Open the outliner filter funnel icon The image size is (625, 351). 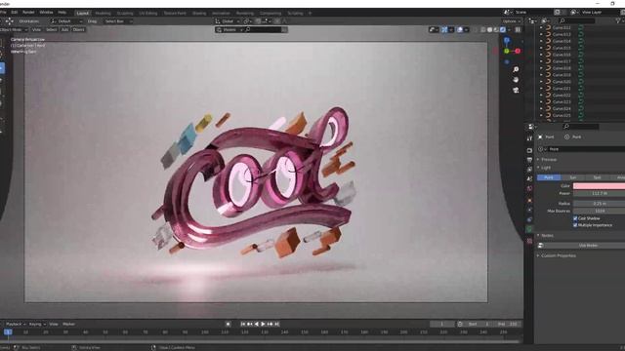pyautogui.click(x=618, y=20)
